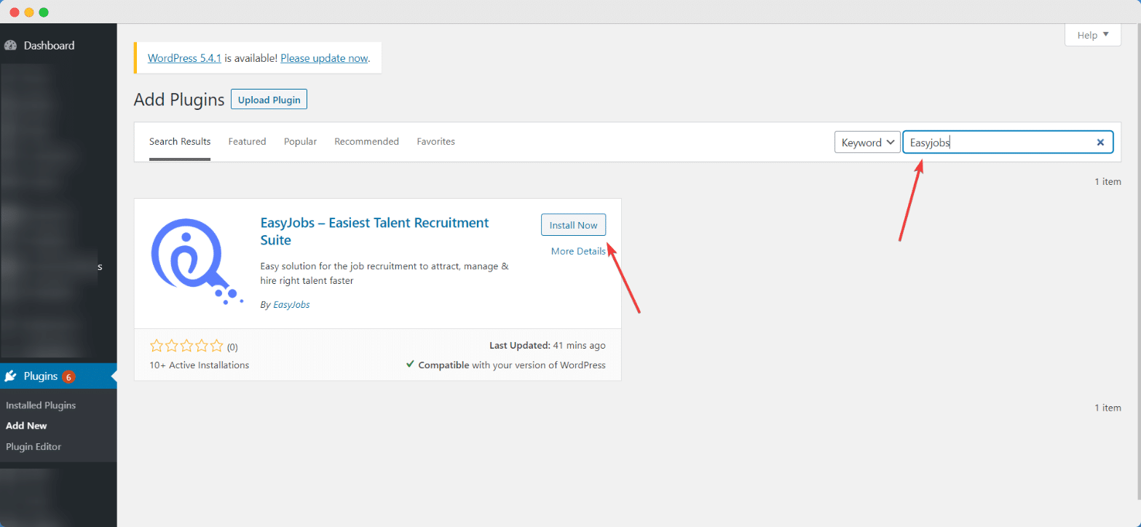Click the Add Plugins page heading
This screenshot has height=527, width=1141.
(x=179, y=100)
